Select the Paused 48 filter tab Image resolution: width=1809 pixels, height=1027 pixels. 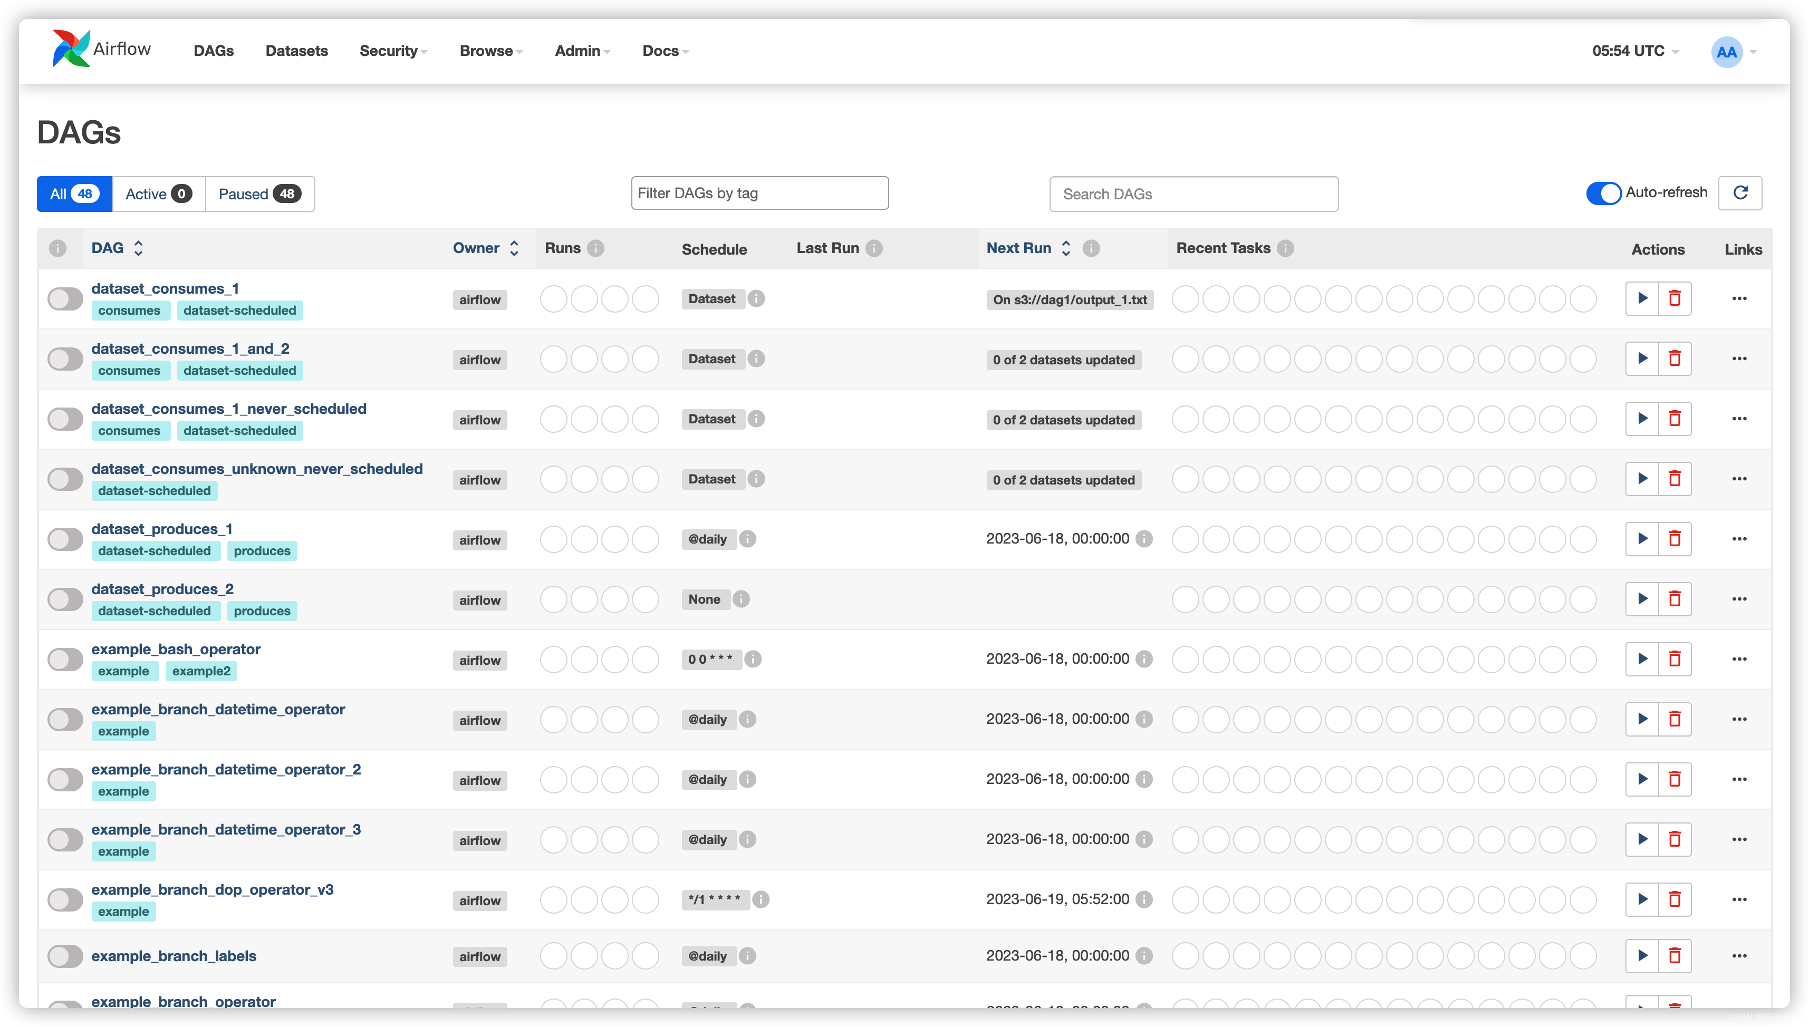[259, 194]
